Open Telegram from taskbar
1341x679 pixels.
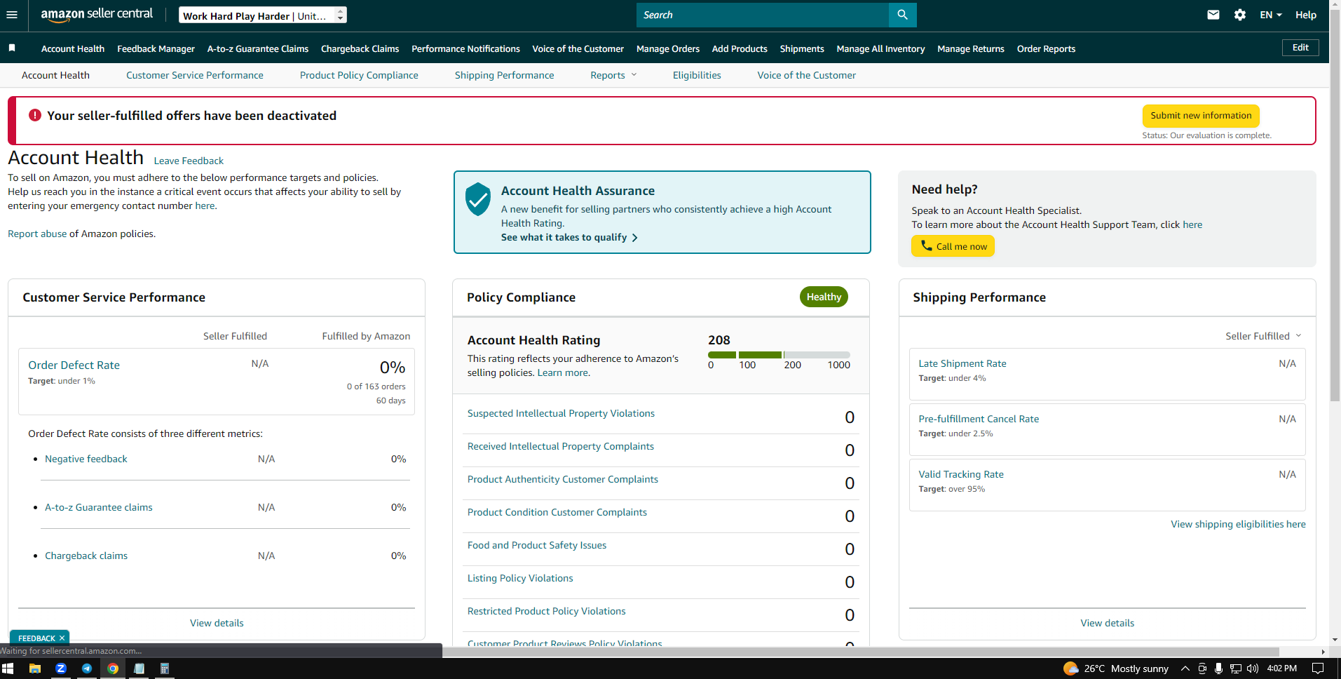pyautogui.click(x=87, y=668)
